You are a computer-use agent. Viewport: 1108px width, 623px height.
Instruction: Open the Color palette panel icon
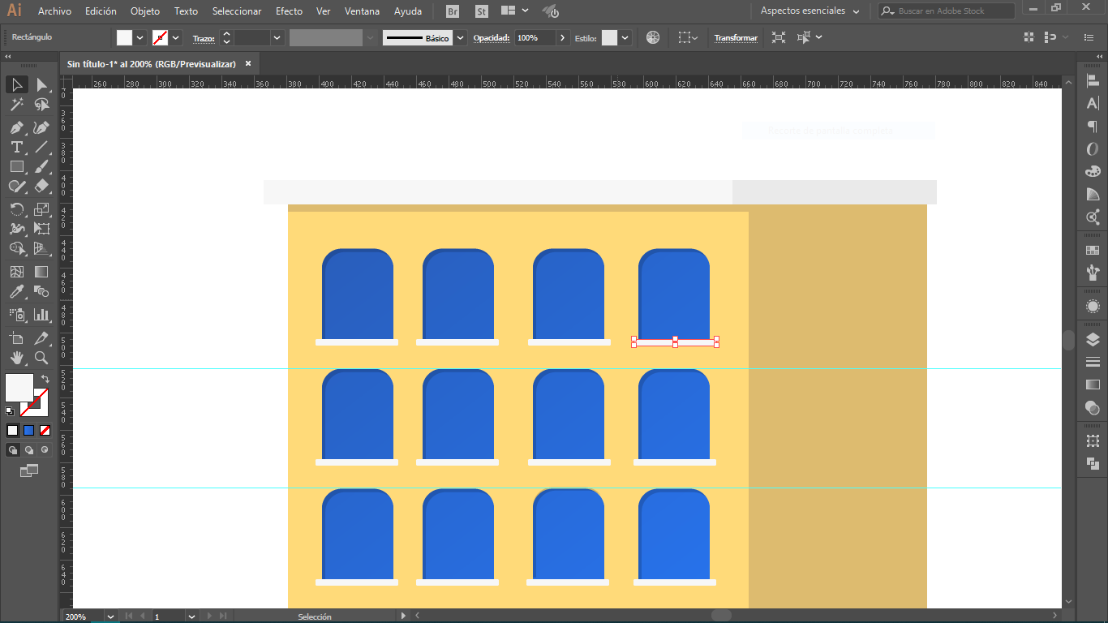click(1093, 171)
